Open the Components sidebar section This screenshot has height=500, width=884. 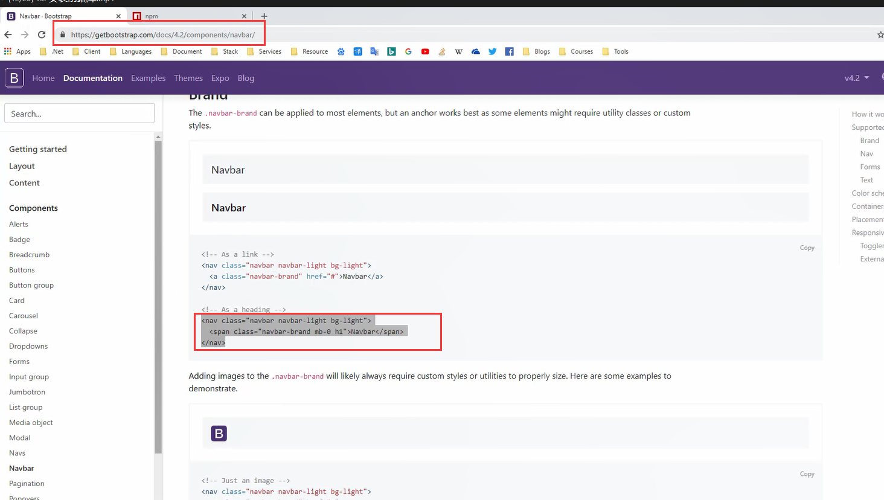tap(33, 208)
